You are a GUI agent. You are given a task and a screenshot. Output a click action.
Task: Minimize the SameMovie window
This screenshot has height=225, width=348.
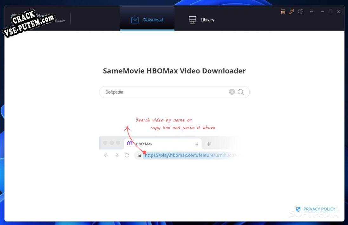(x=322, y=11)
